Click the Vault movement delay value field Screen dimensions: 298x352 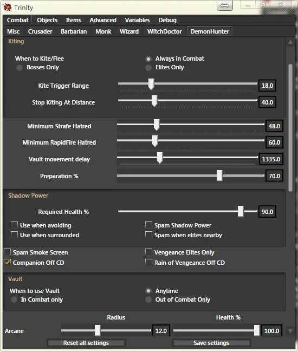(271, 159)
